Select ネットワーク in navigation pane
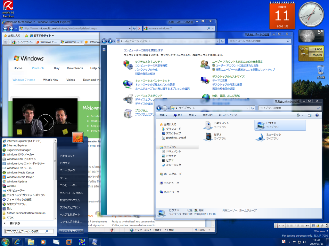The width and height of the screenshot is (329, 246). [171, 192]
